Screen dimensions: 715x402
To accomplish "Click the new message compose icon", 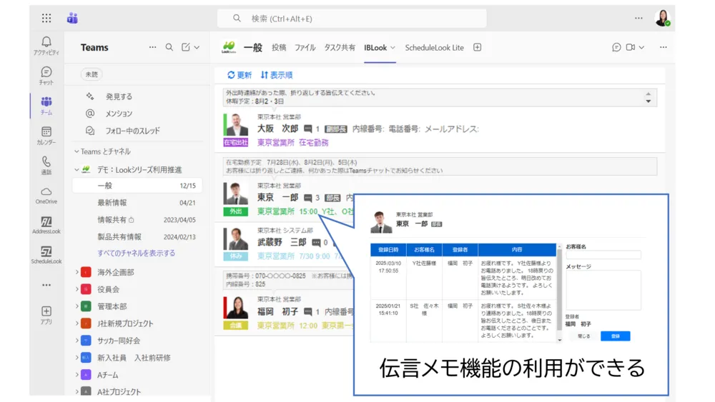I will pyautogui.click(x=186, y=47).
